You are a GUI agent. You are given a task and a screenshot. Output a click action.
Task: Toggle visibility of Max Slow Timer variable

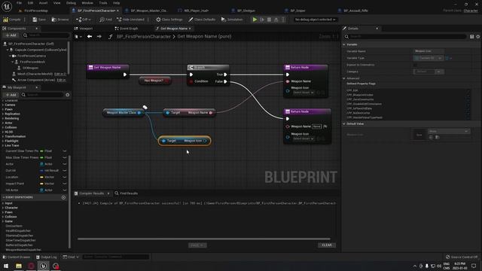pyautogui.click(x=65, y=157)
